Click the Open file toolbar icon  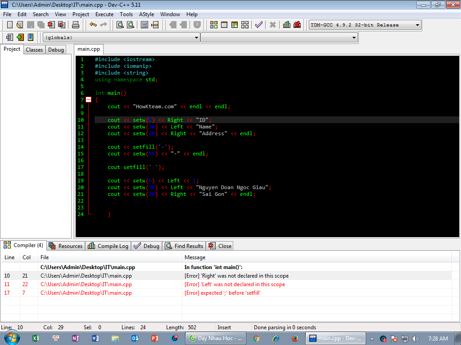(20, 25)
